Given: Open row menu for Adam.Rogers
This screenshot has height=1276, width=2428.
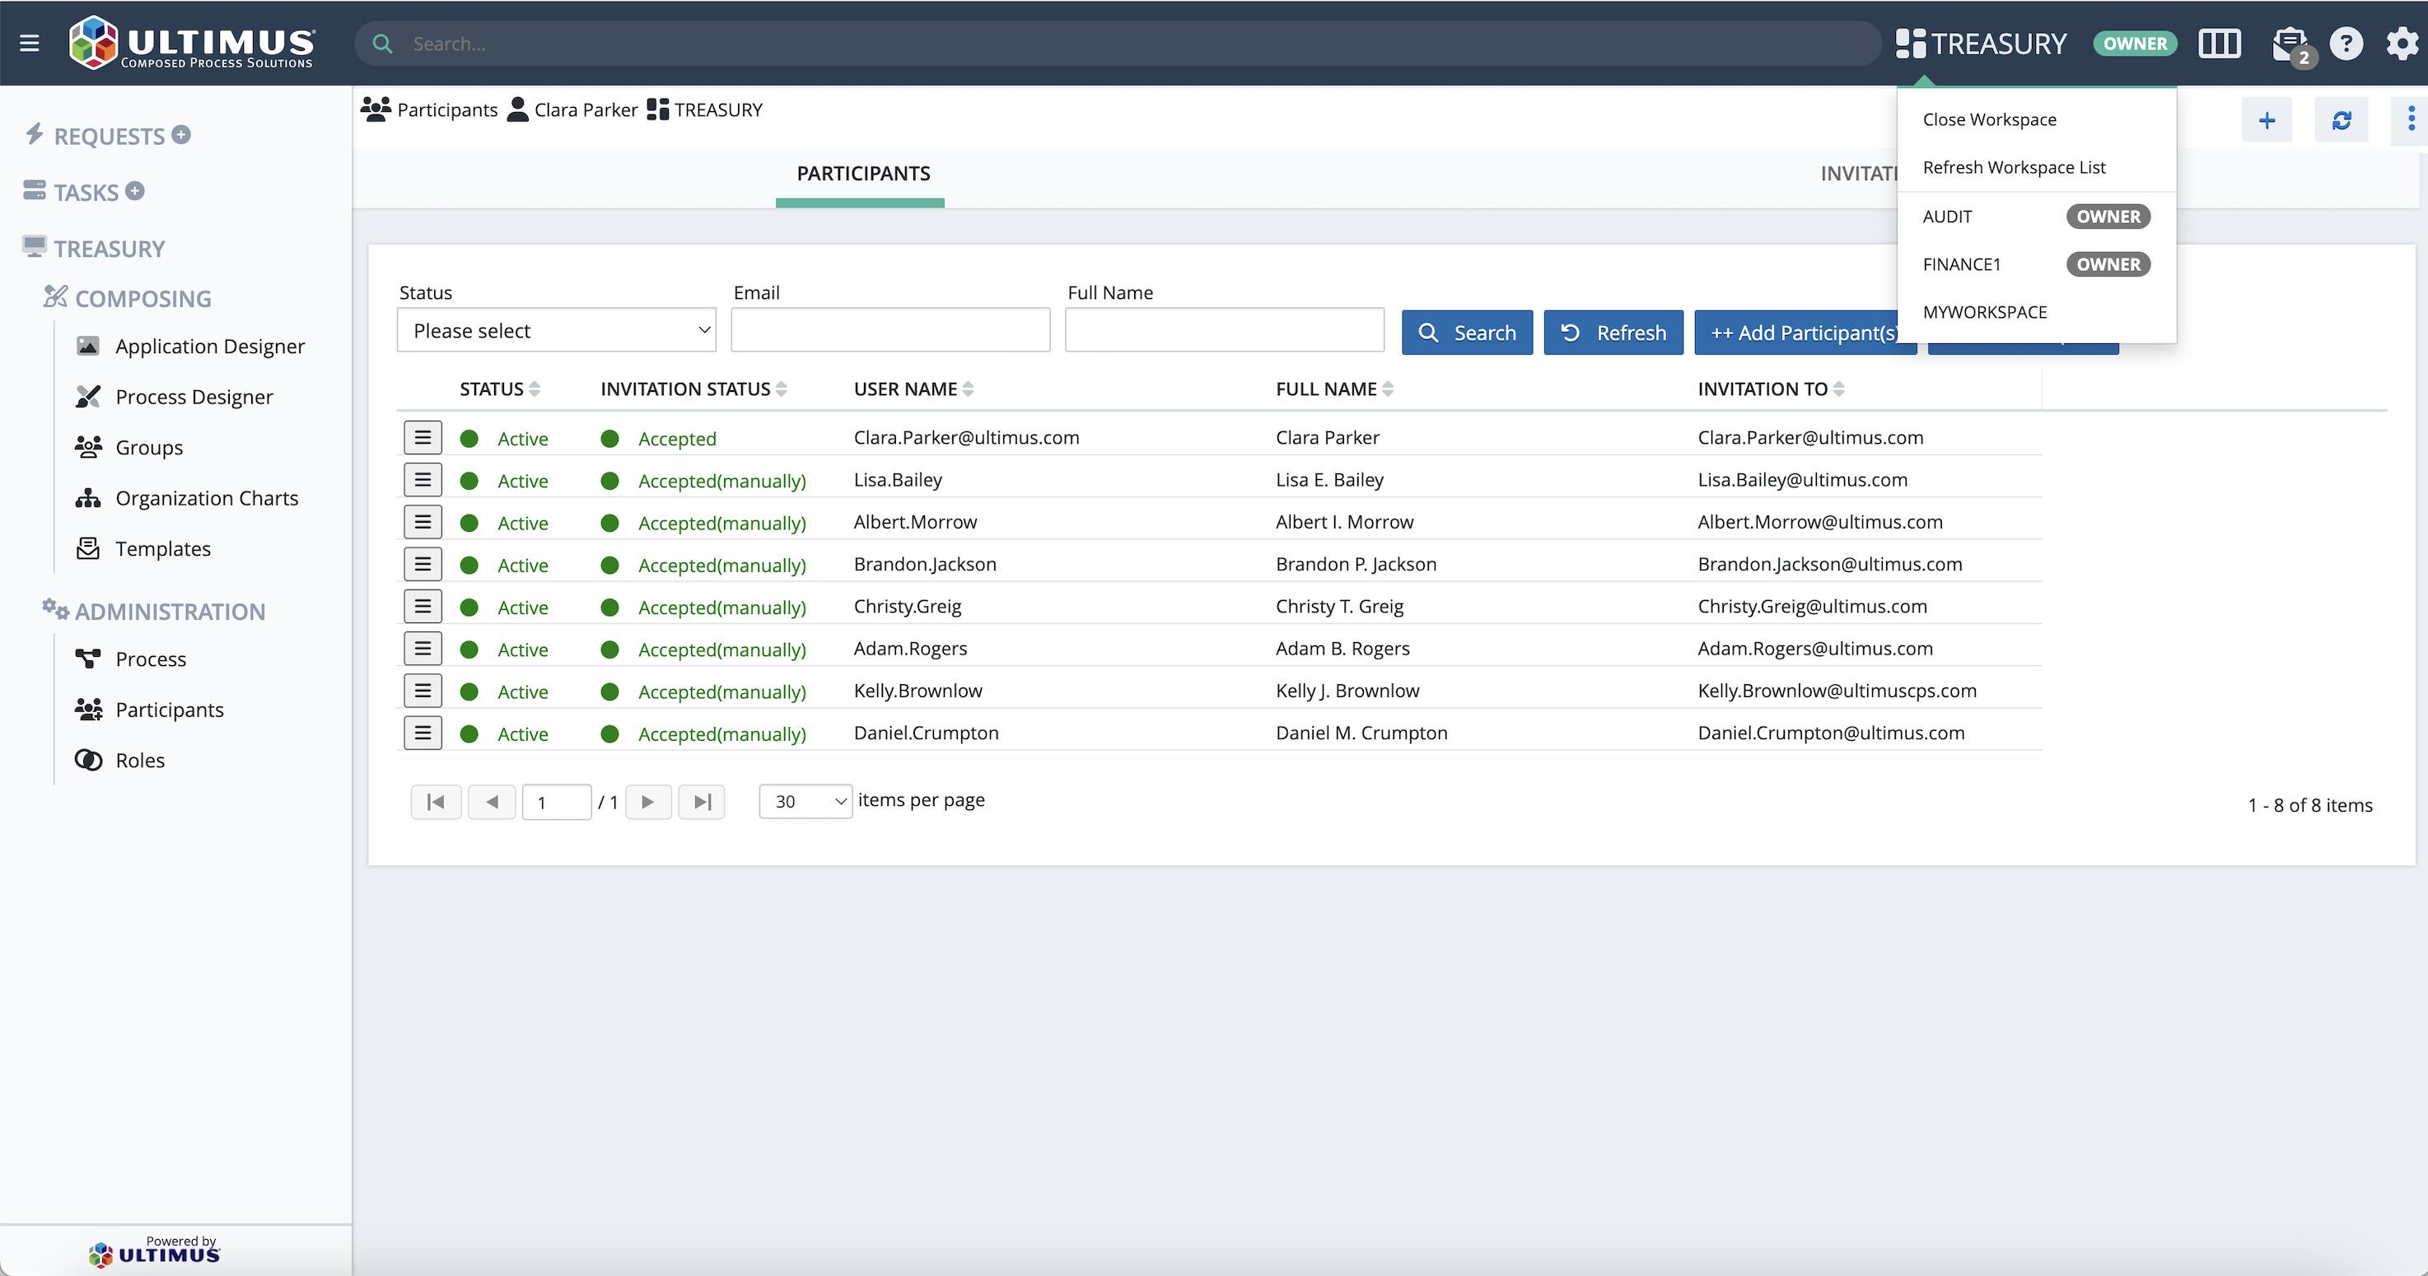Looking at the screenshot, I should click(x=423, y=649).
